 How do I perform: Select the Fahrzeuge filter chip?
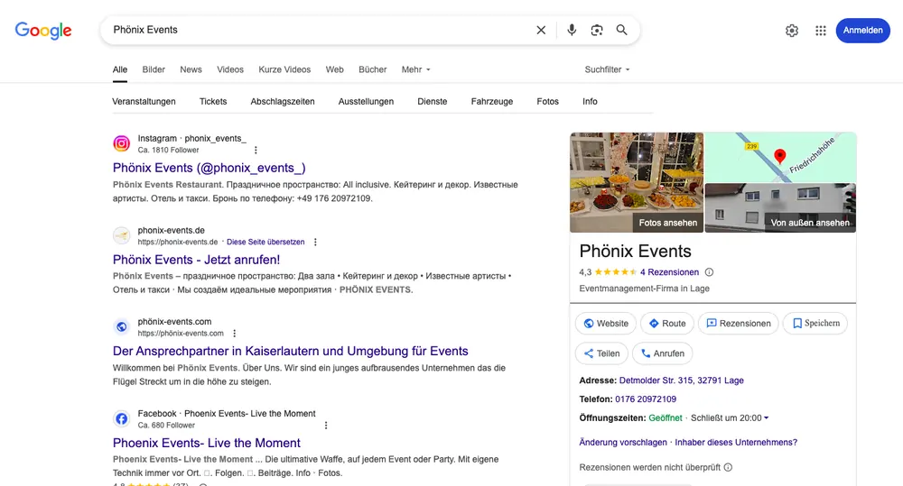point(492,101)
